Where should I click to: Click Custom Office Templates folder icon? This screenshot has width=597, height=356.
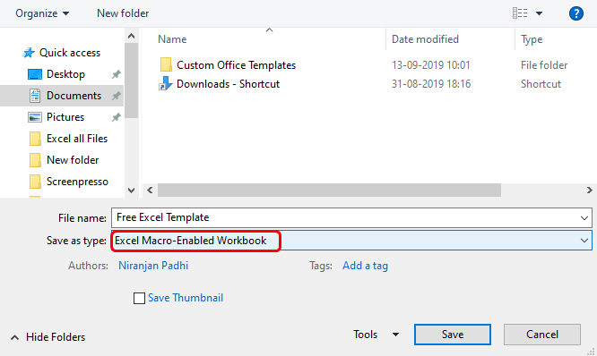click(166, 64)
